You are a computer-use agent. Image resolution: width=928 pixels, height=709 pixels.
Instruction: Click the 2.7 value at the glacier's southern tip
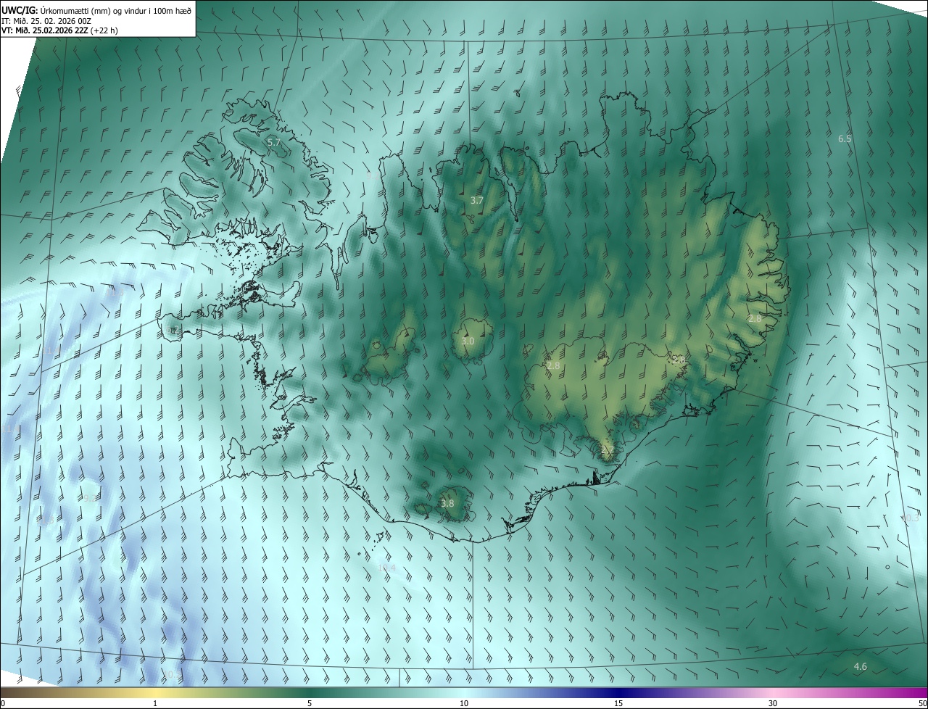tap(608, 451)
